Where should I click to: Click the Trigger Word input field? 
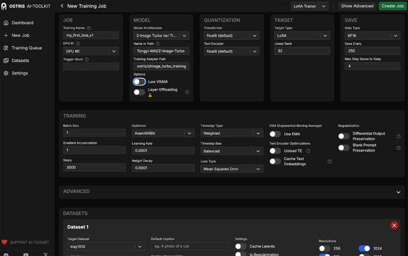coord(91,66)
